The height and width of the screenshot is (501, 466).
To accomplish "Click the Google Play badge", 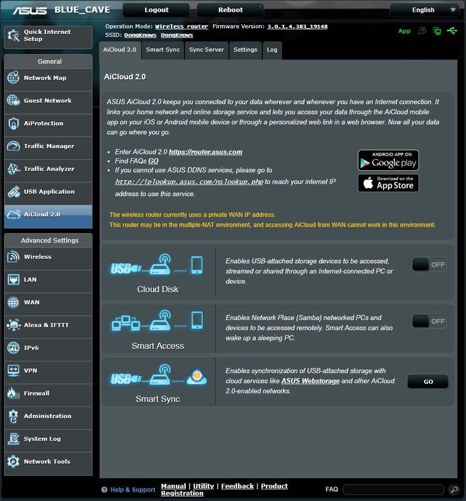I will pos(388,160).
